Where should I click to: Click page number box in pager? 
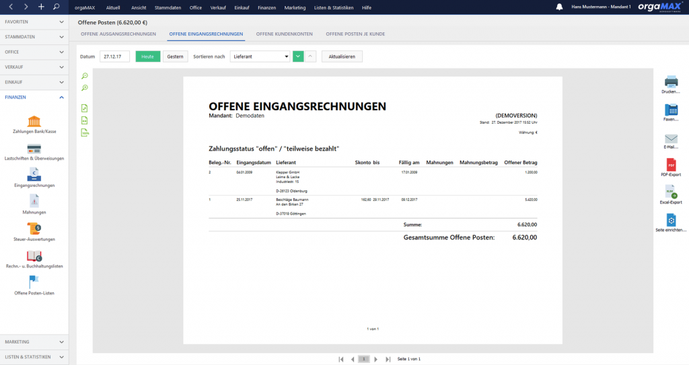click(364, 360)
